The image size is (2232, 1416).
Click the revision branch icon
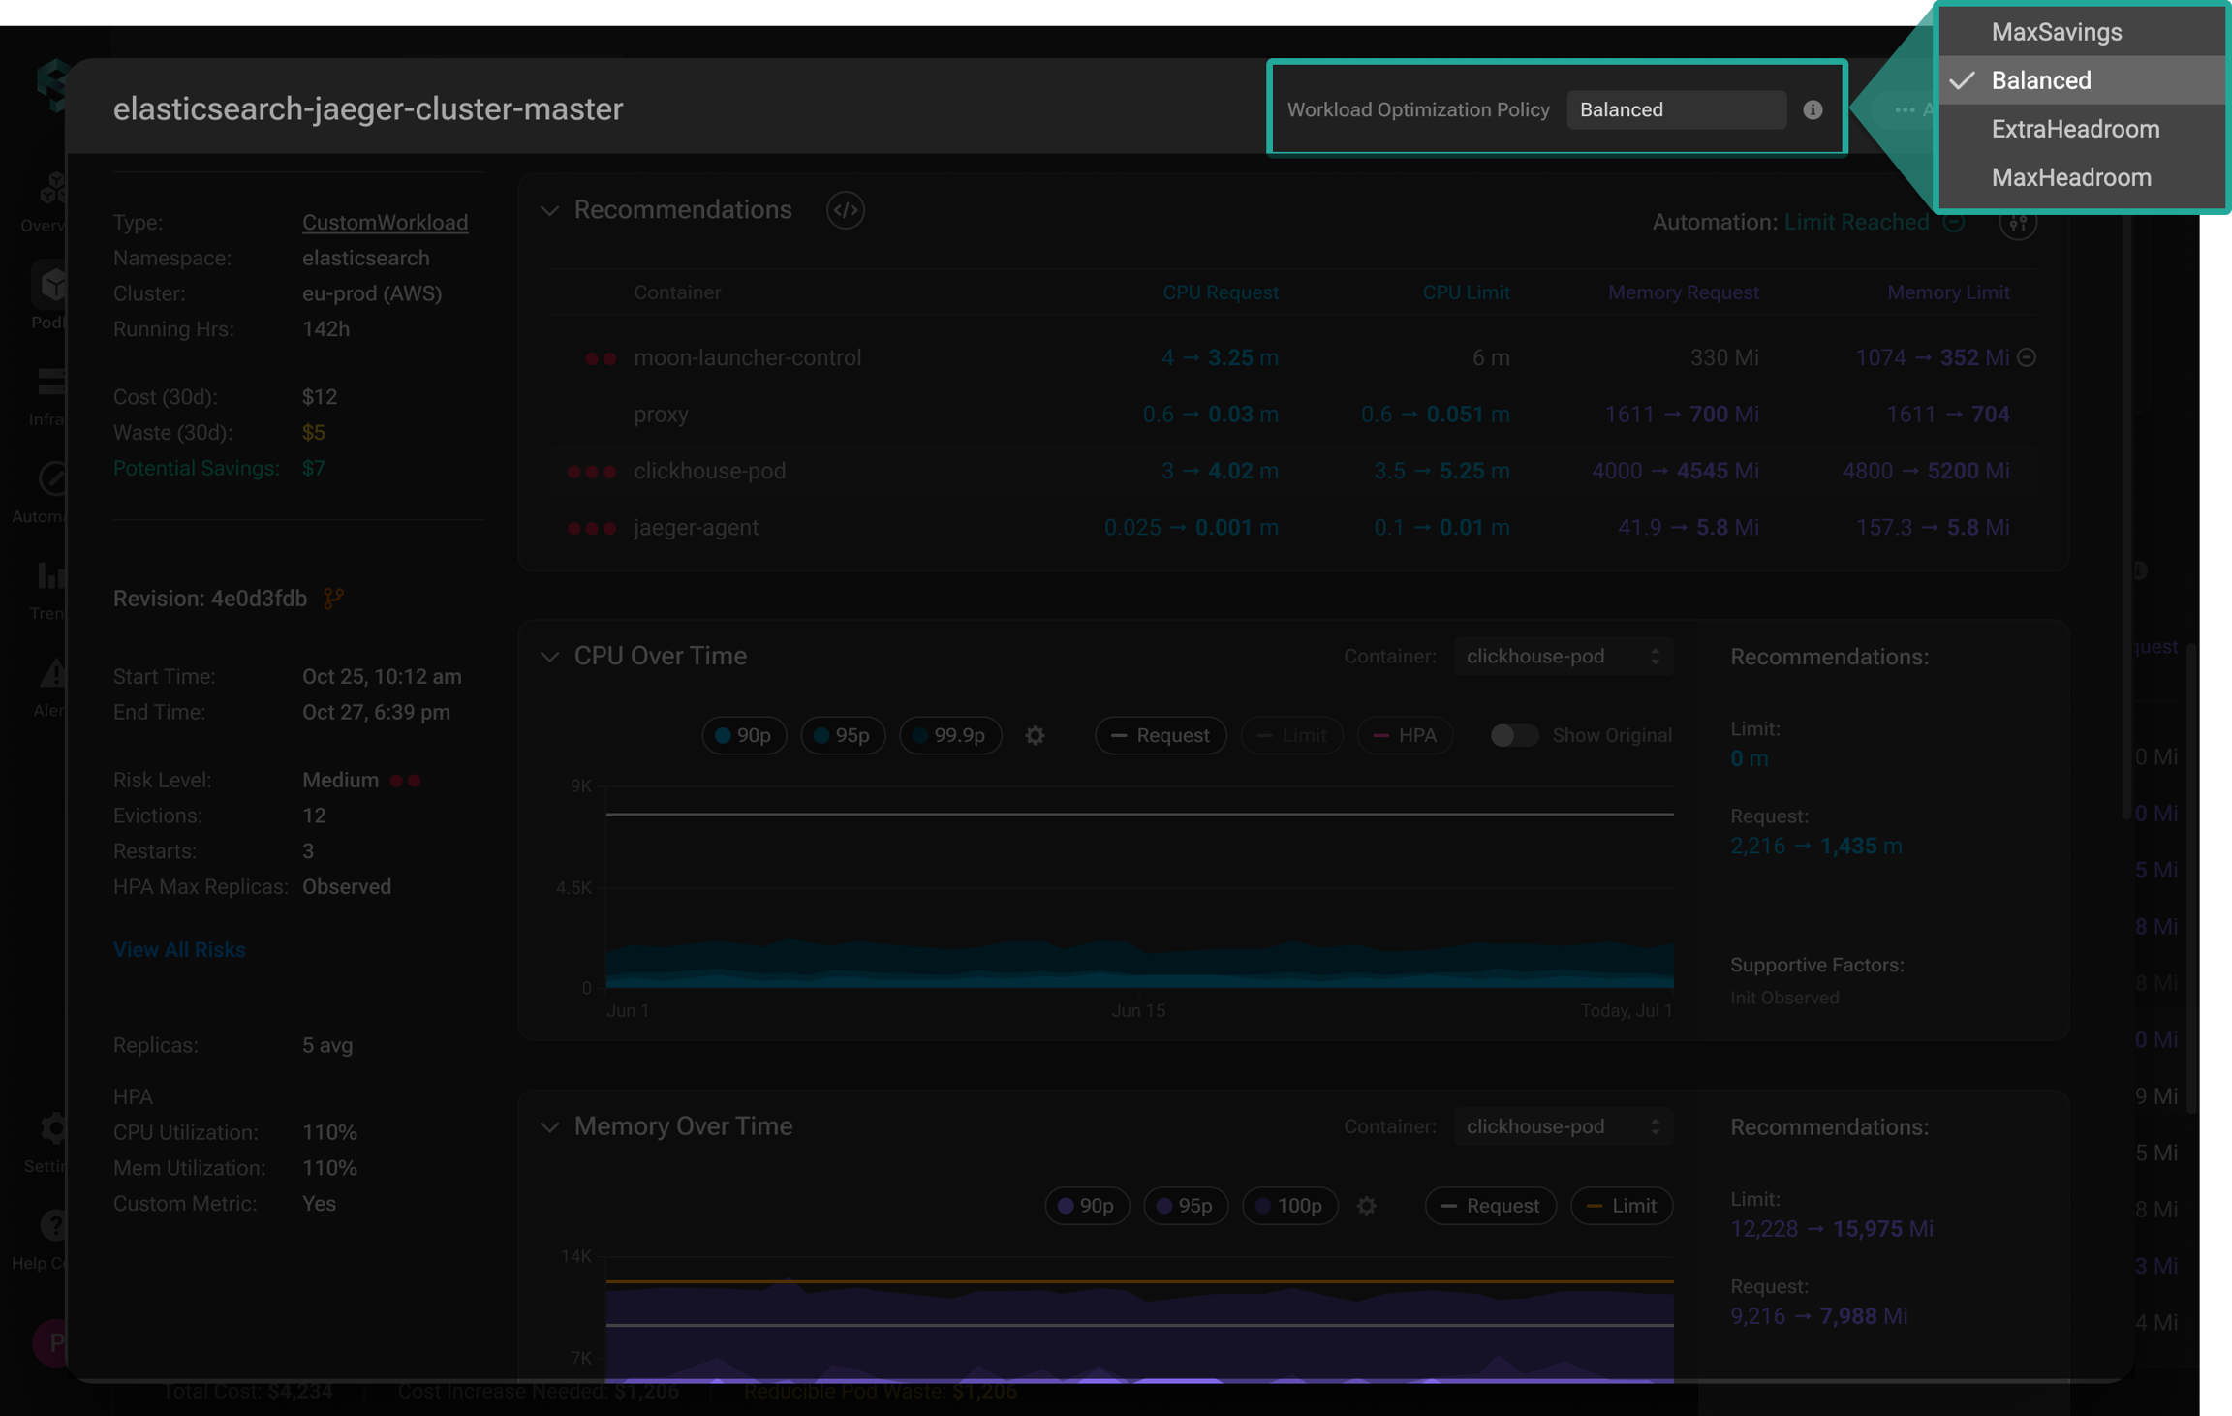click(333, 599)
